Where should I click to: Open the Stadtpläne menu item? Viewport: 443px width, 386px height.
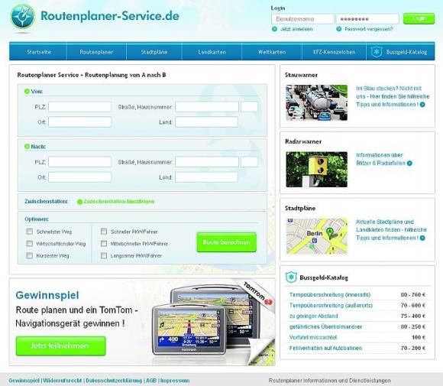point(154,52)
